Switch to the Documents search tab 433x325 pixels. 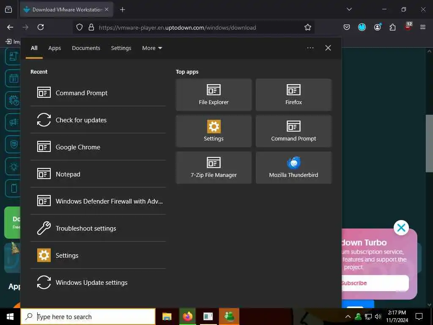86,48
